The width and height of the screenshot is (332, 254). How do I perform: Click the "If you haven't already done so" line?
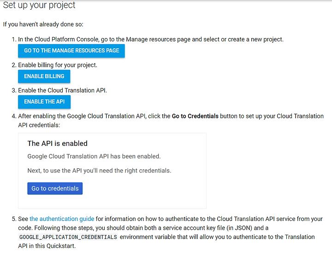[43, 24]
